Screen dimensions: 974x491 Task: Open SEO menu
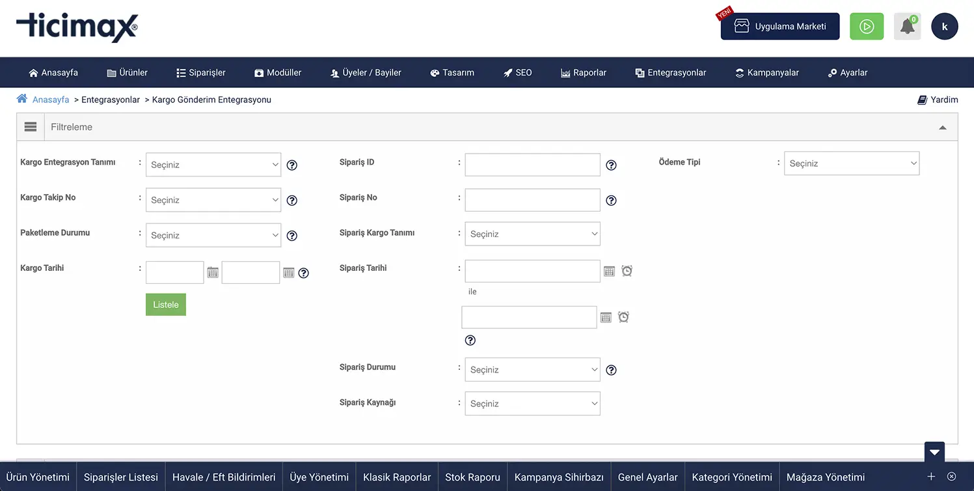[518, 72]
